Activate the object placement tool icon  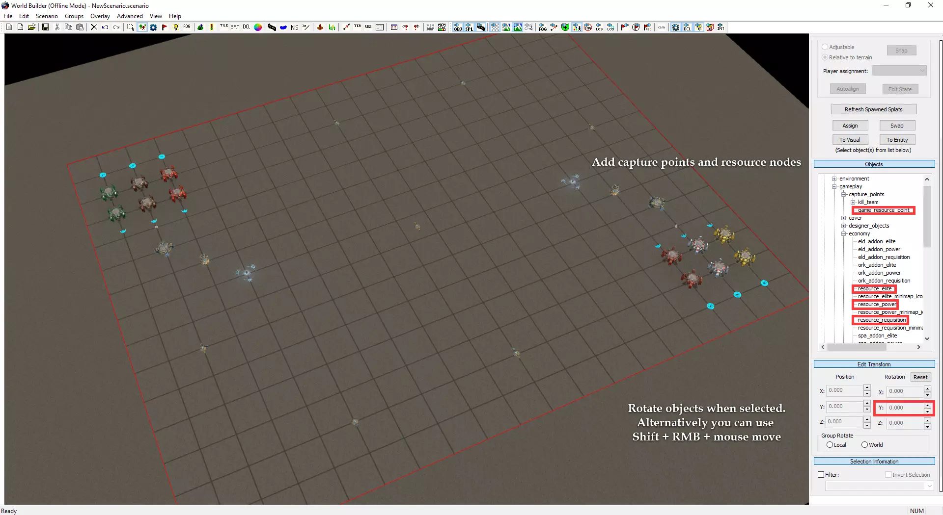click(142, 27)
